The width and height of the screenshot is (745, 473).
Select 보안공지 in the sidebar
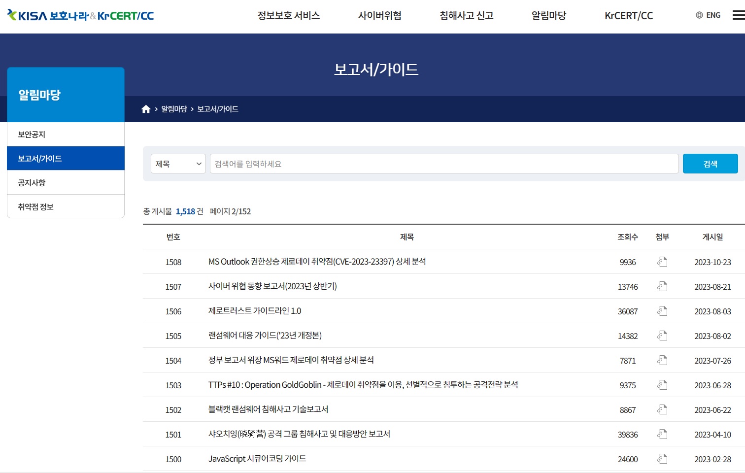point(32,134)
